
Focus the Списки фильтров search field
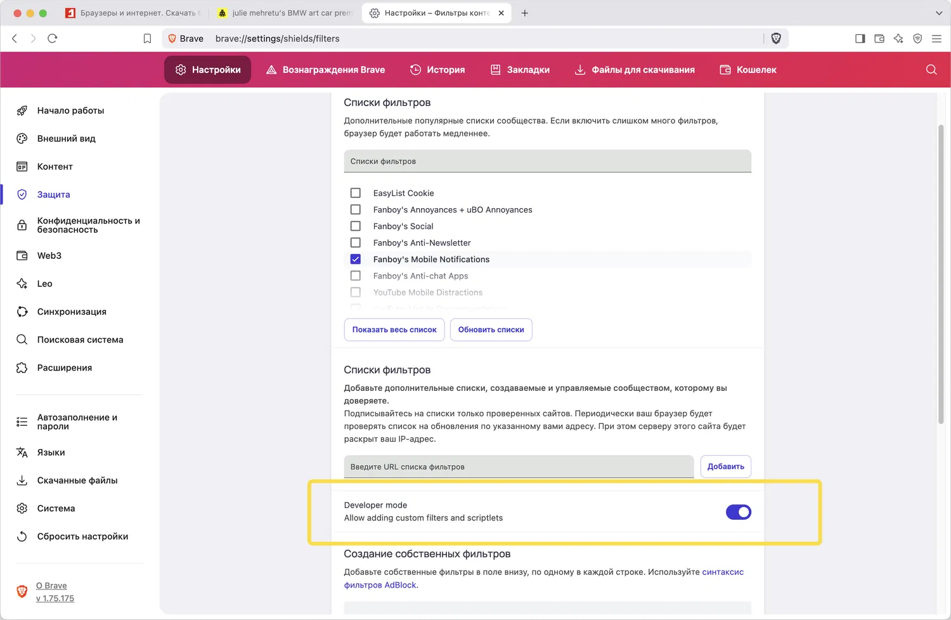pyautogui.click(x=548, y=161)
